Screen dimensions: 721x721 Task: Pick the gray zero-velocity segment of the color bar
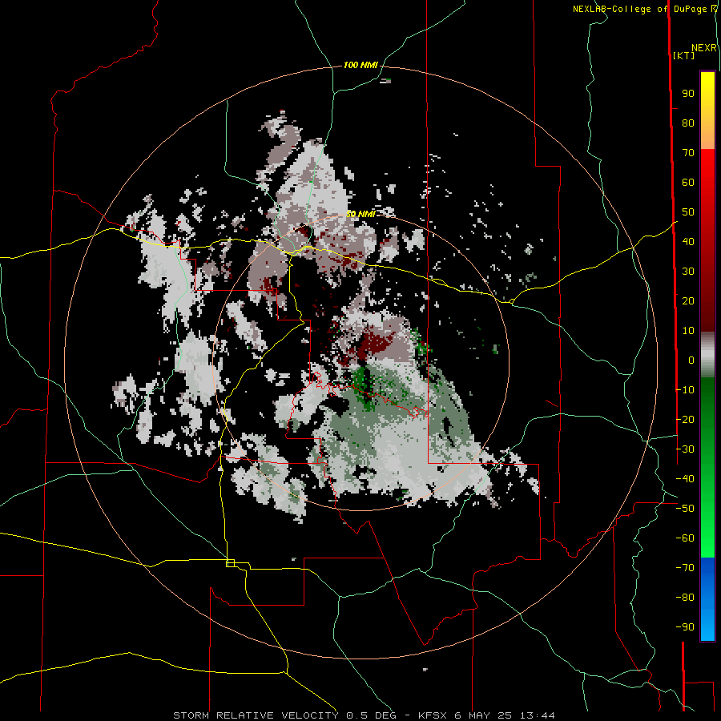[707, 355]
